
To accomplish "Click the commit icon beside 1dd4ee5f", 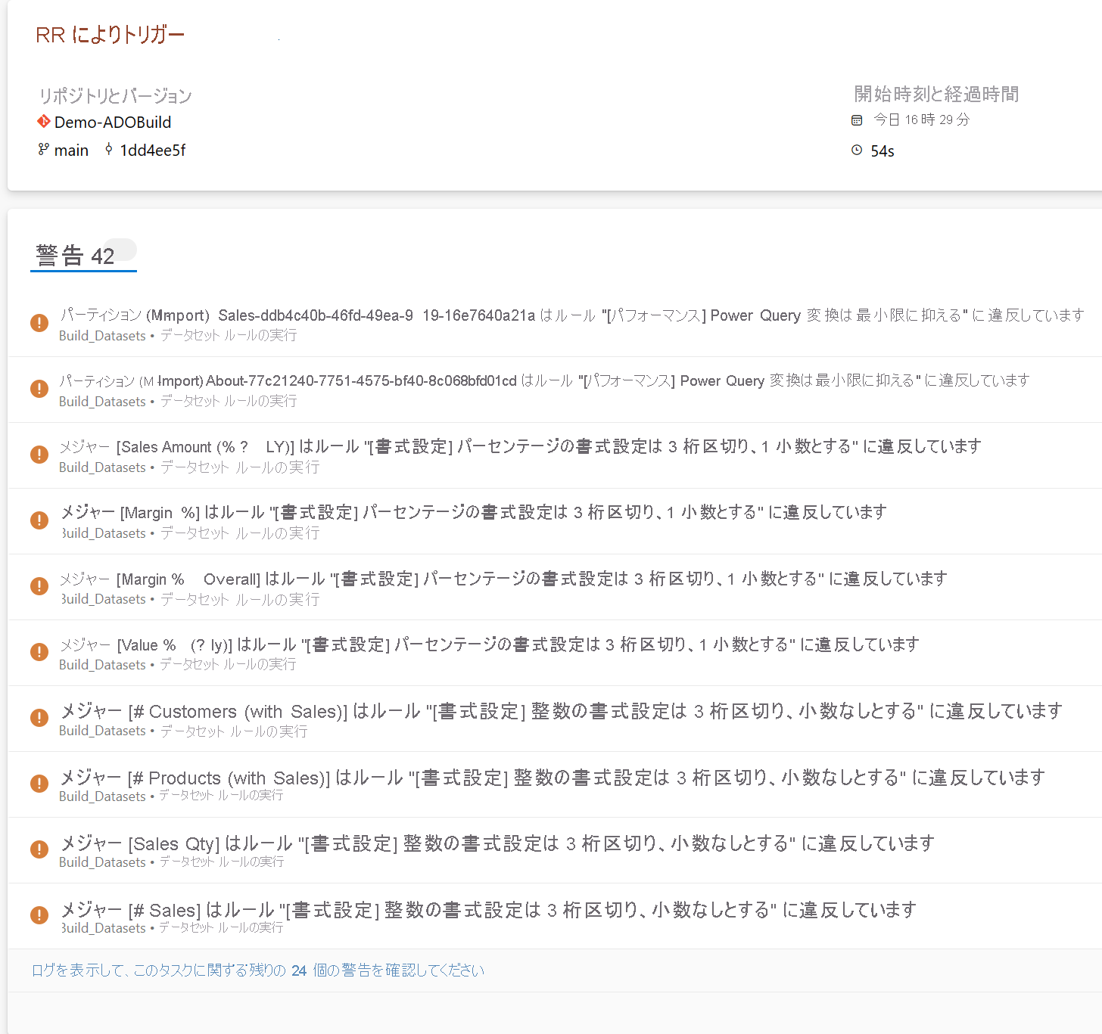I will pyautogui.click(x=108, y=151).
